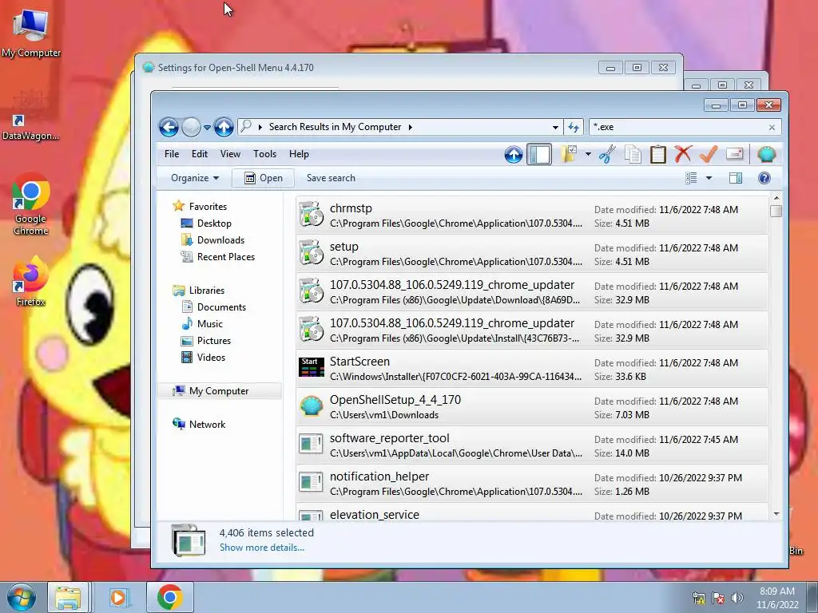The height and width of the screenshot is (613, 818).
Task: Open Classic Explorer settings shell icon
Action: [766, 154]
